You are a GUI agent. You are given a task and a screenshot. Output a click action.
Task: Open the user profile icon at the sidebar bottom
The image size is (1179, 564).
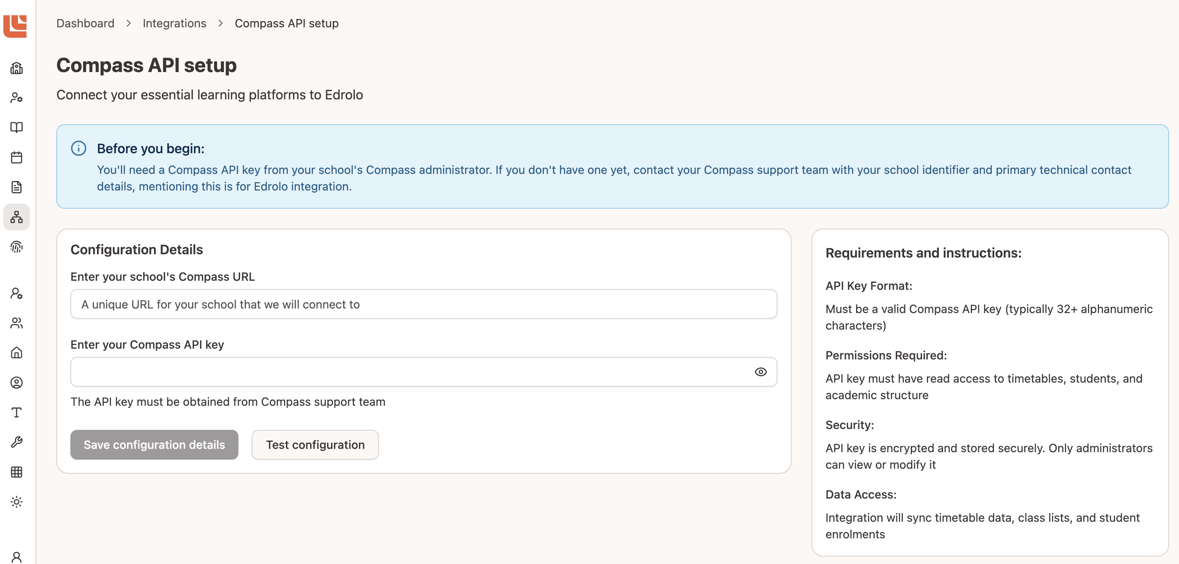[17, 557]
